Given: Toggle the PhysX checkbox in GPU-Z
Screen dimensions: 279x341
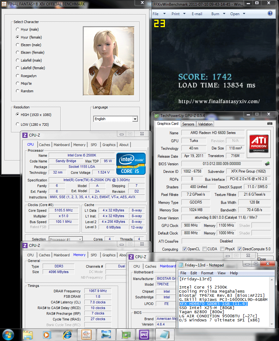Looking at the screenshot, I should [x=222, y=249].
